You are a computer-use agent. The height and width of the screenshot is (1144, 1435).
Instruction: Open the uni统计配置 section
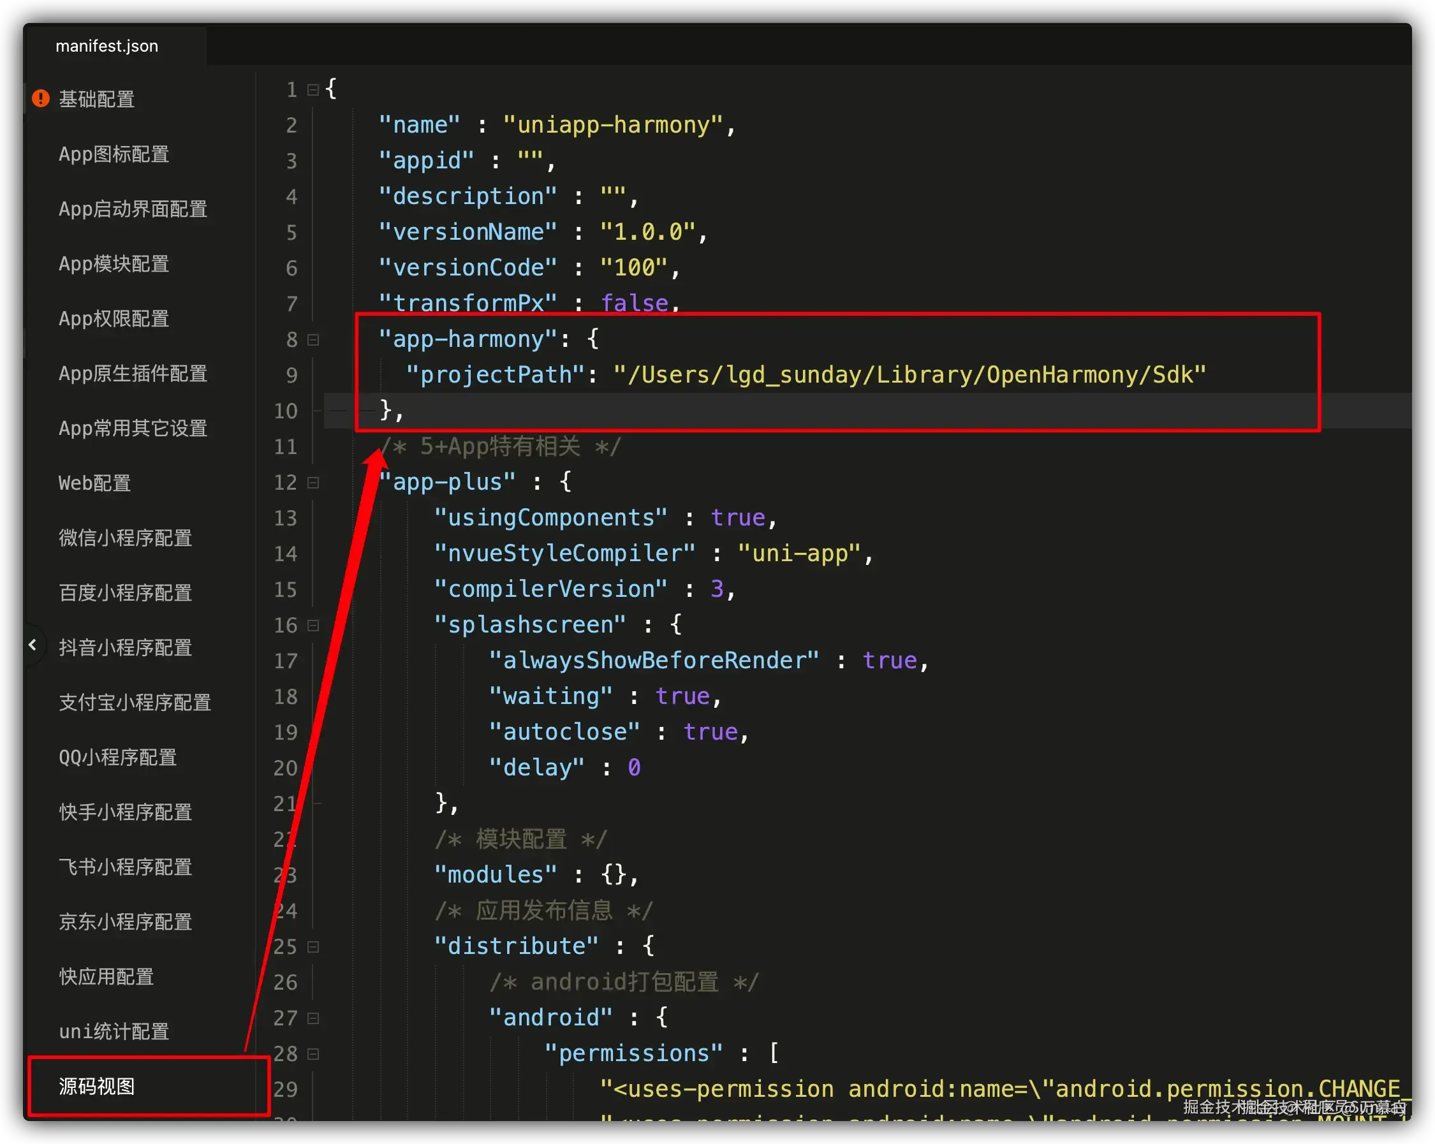tap(114, 1032)
